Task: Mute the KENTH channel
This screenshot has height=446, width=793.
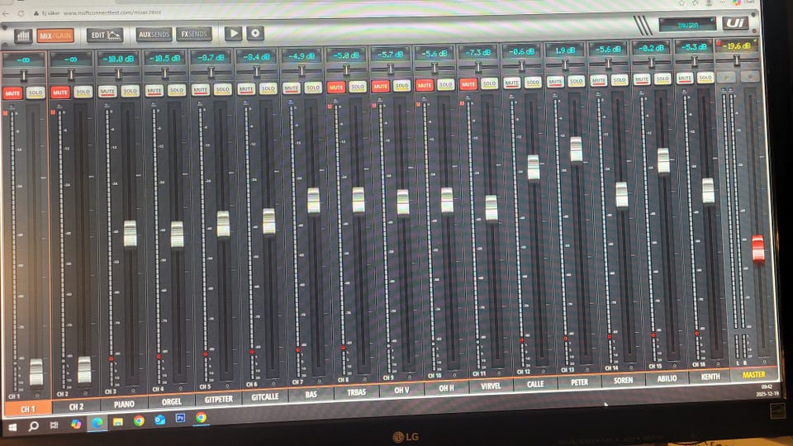Action: (x=685, y=78)
